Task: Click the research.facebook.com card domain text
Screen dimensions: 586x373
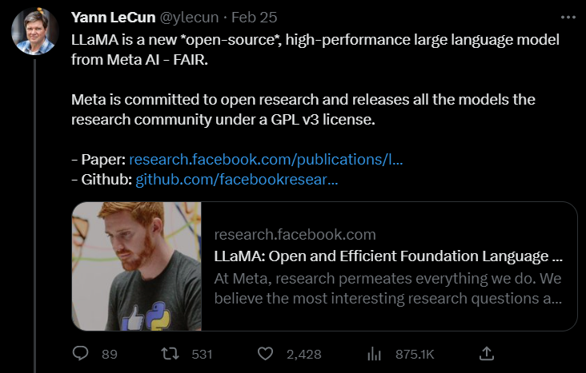Action: [x=295, y=235]
